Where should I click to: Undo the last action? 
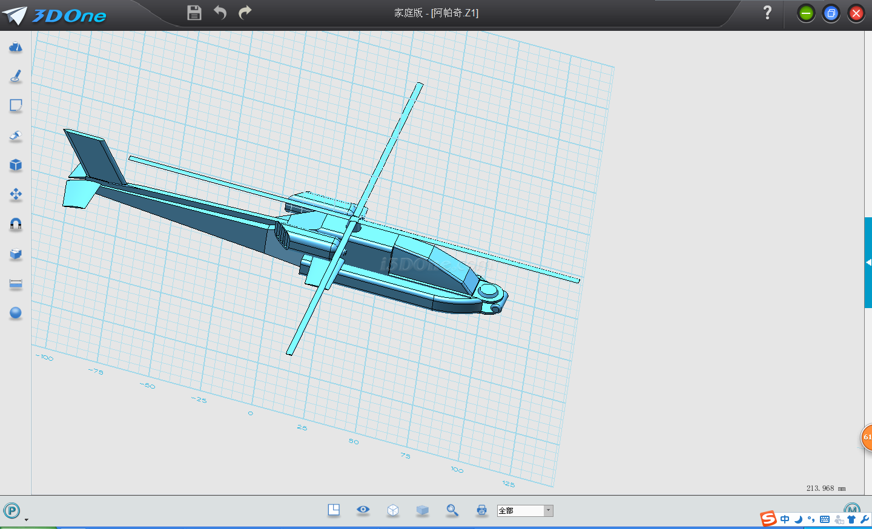tap(220, 13)
